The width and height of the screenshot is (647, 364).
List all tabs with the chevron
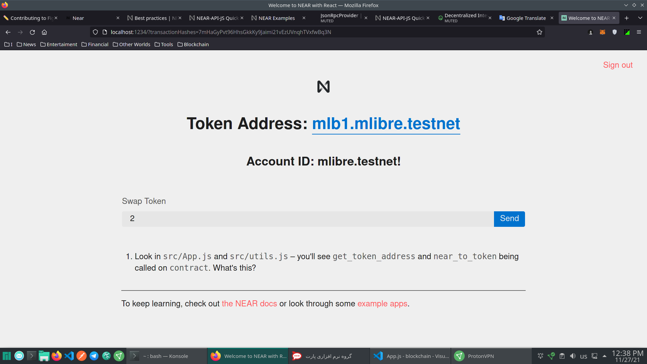[x=640, y=18]
